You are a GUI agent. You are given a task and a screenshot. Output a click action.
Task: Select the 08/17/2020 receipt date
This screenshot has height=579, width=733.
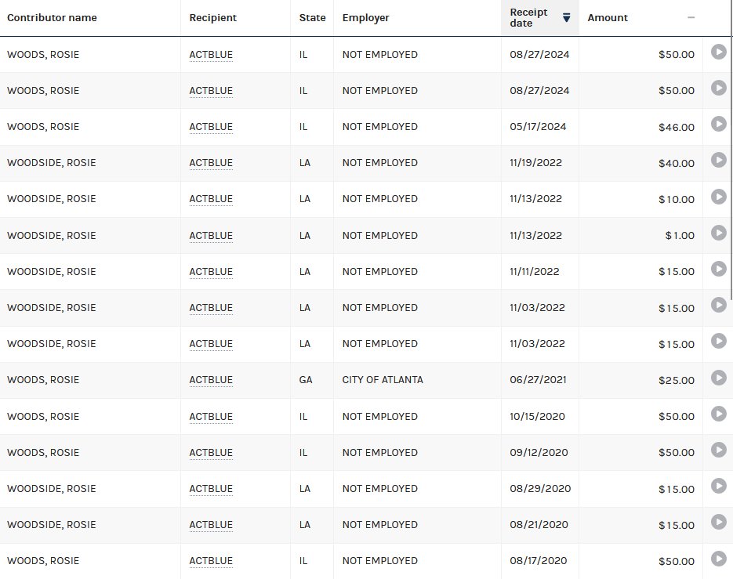pyautogui.click(x=538, y=561)
